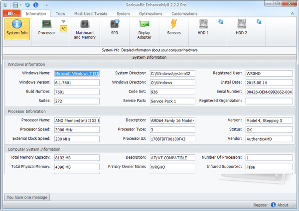Click the Processor Speed field 3000 MHz

[77, 130]
